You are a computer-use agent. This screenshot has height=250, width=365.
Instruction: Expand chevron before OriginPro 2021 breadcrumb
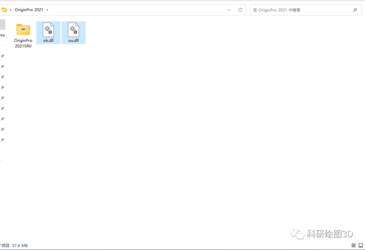click(x=10, y=10)
